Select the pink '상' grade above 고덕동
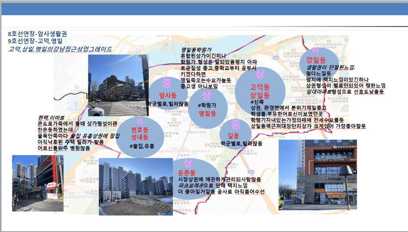The height and width of the screenshot is (232, 408). [x=260, y=74]
